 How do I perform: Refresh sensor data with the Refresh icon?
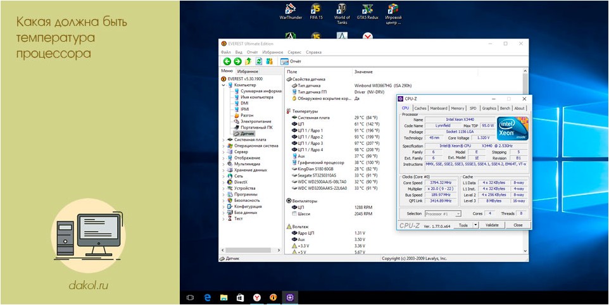(x=259, y=61)
